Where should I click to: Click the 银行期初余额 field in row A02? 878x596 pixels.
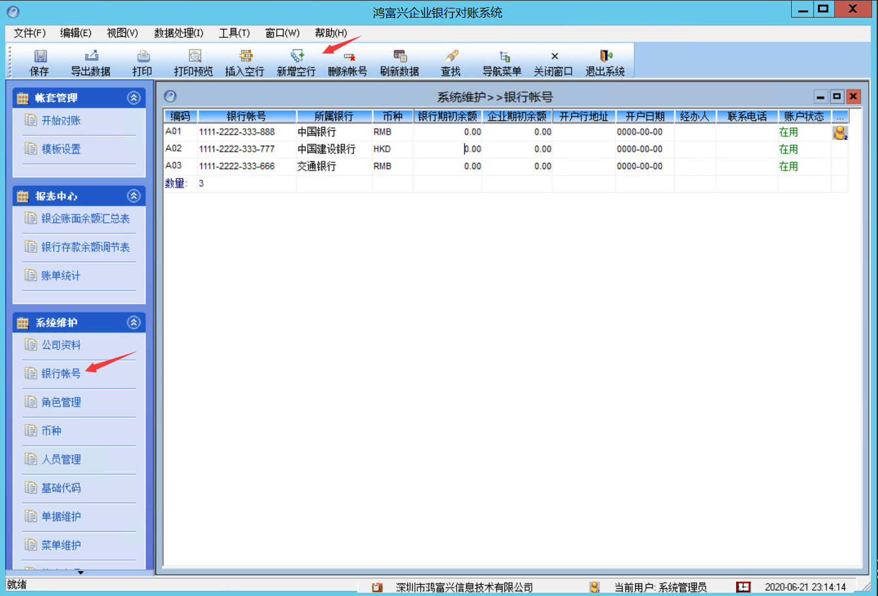(447, 149)
